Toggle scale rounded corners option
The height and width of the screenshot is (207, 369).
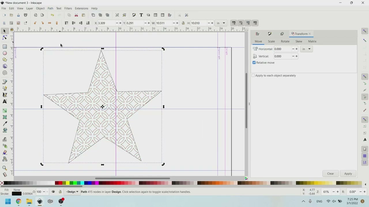pyautogui.click(x=241, y=23)
